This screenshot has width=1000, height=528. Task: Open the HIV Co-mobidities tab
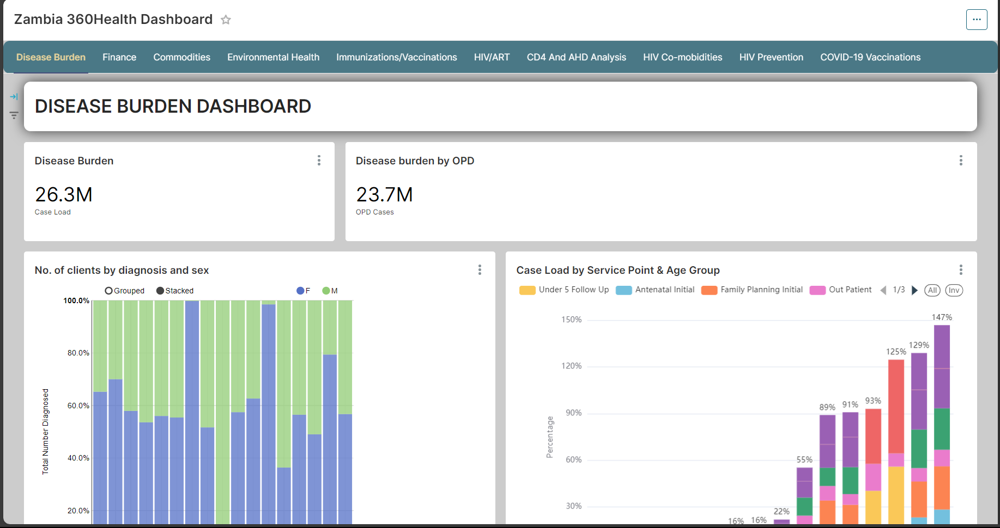(x=682, y=57)
